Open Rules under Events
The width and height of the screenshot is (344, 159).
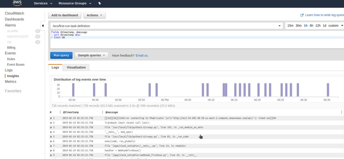tap(11, 59)
